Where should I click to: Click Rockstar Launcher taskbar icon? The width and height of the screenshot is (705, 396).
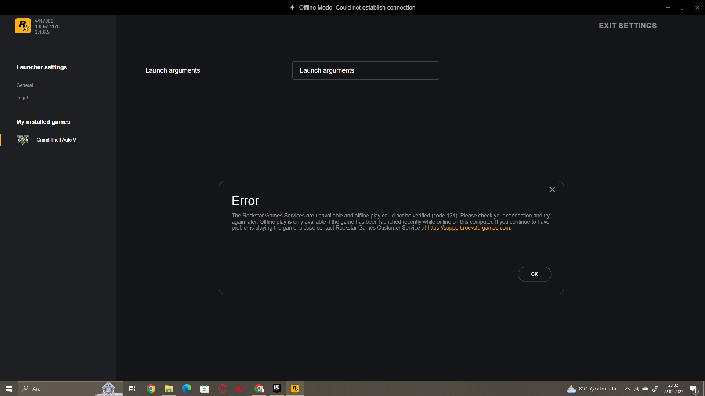[295, 389]
